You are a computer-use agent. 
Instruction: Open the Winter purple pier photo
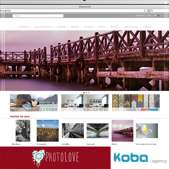point(122,131)
